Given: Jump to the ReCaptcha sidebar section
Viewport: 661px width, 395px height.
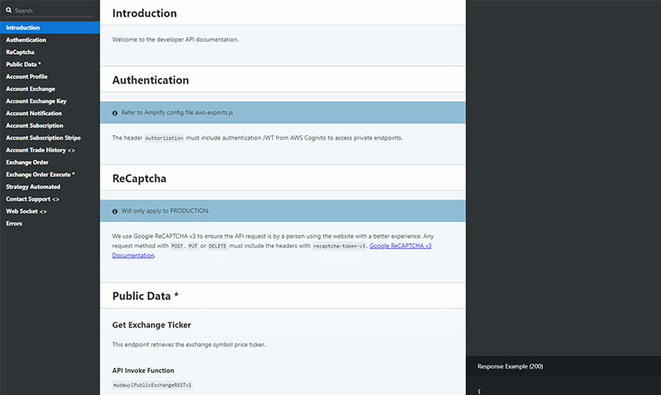Looking at the screenshot, I should pos(20,52).
